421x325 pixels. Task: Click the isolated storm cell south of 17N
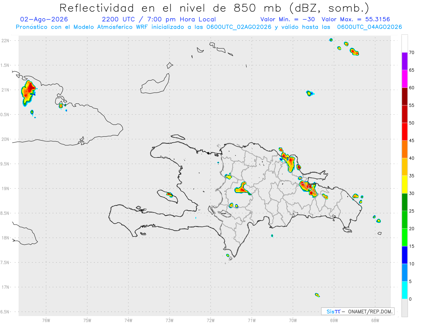317,295
